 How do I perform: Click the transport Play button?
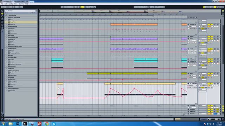tap(75, 7)
